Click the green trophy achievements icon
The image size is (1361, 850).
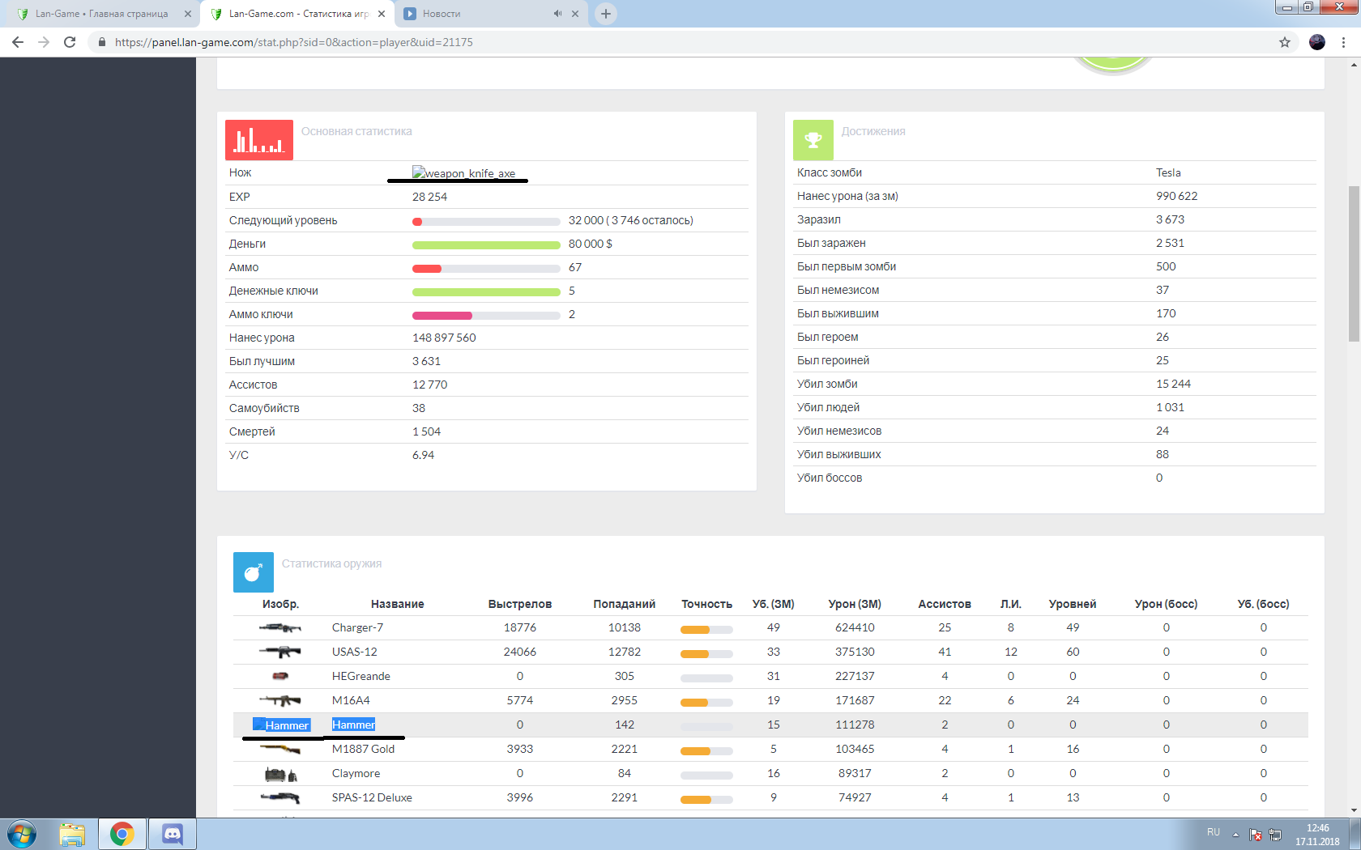tap(813, 140)
